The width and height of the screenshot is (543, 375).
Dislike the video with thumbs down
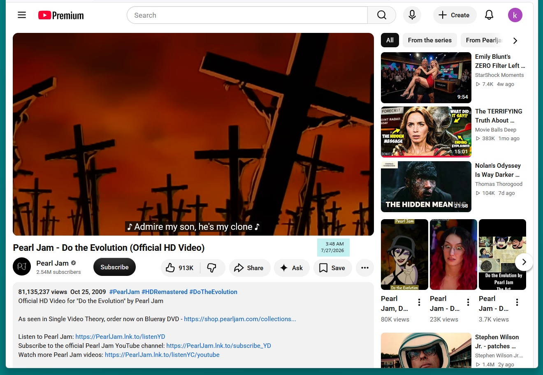212,268
